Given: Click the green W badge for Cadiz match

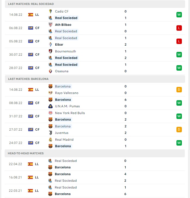Looking at the screenshot, I should pos(179,15).
